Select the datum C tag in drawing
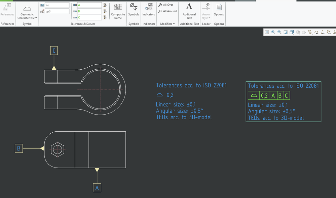The width and height of the screenshot is (336, 198). tap(54, 51)
